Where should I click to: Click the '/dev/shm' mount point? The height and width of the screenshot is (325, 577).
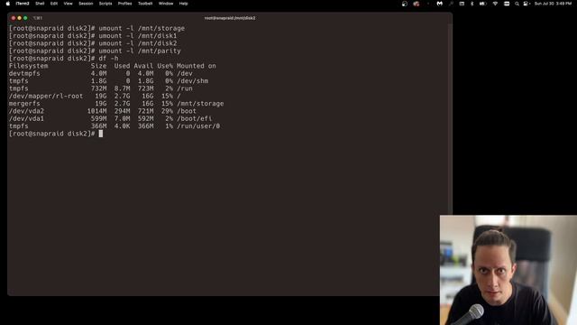pos(192,81)
